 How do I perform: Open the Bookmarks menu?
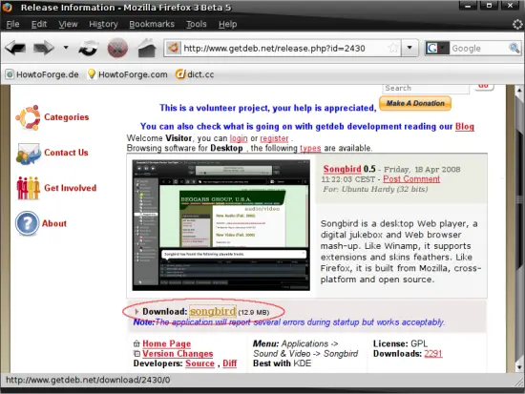coord(152,24)
